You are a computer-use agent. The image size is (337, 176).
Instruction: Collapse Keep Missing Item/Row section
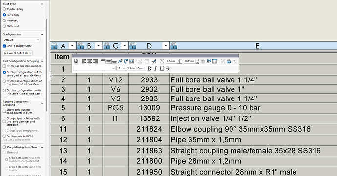42,147
